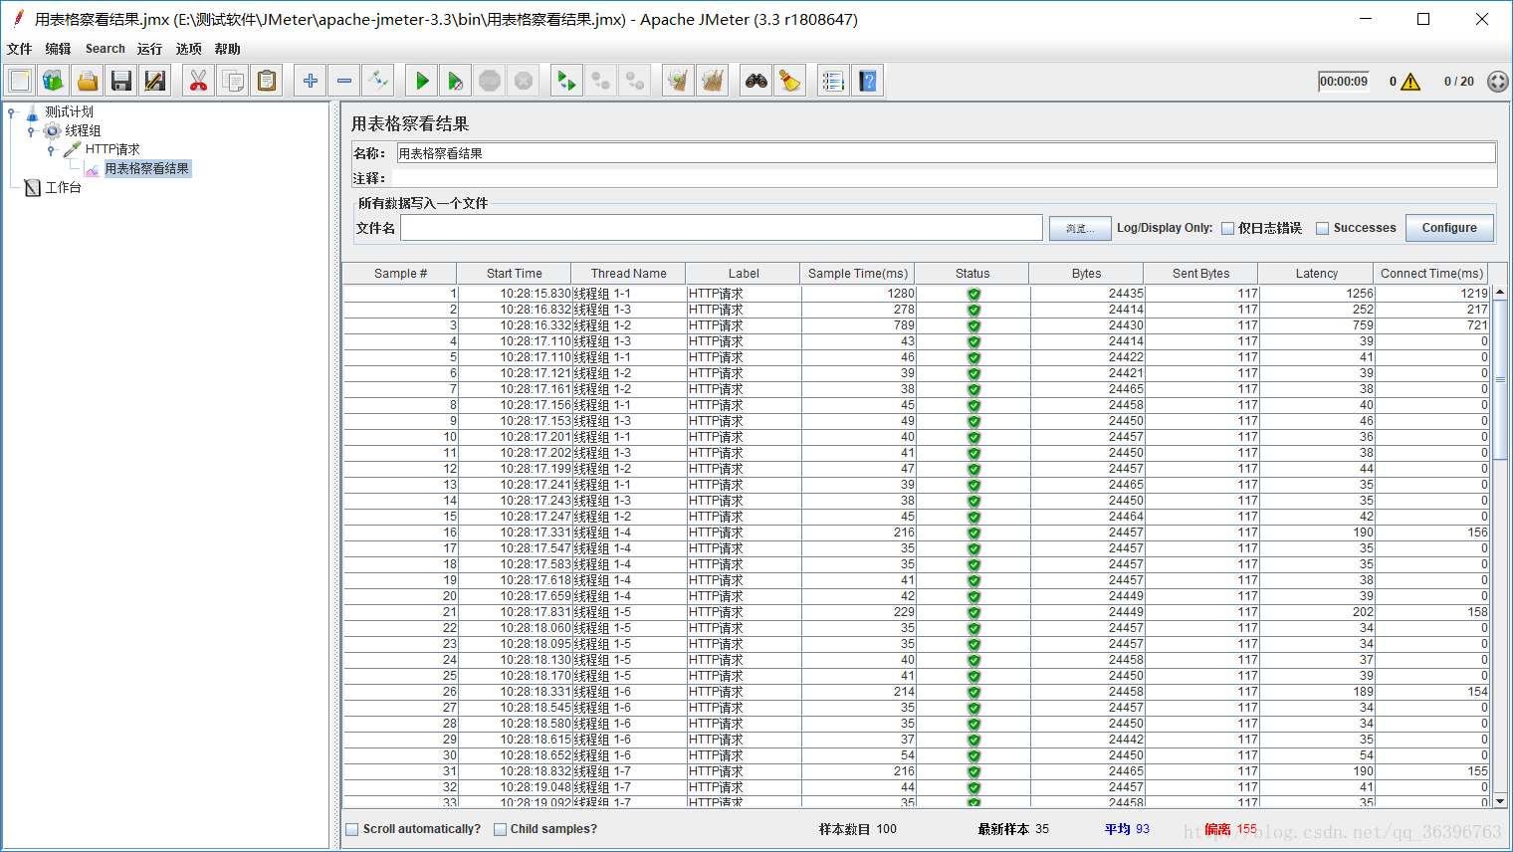Open the Search menu
This screenshot has width=1513, height=852.
tap(105, 49)
